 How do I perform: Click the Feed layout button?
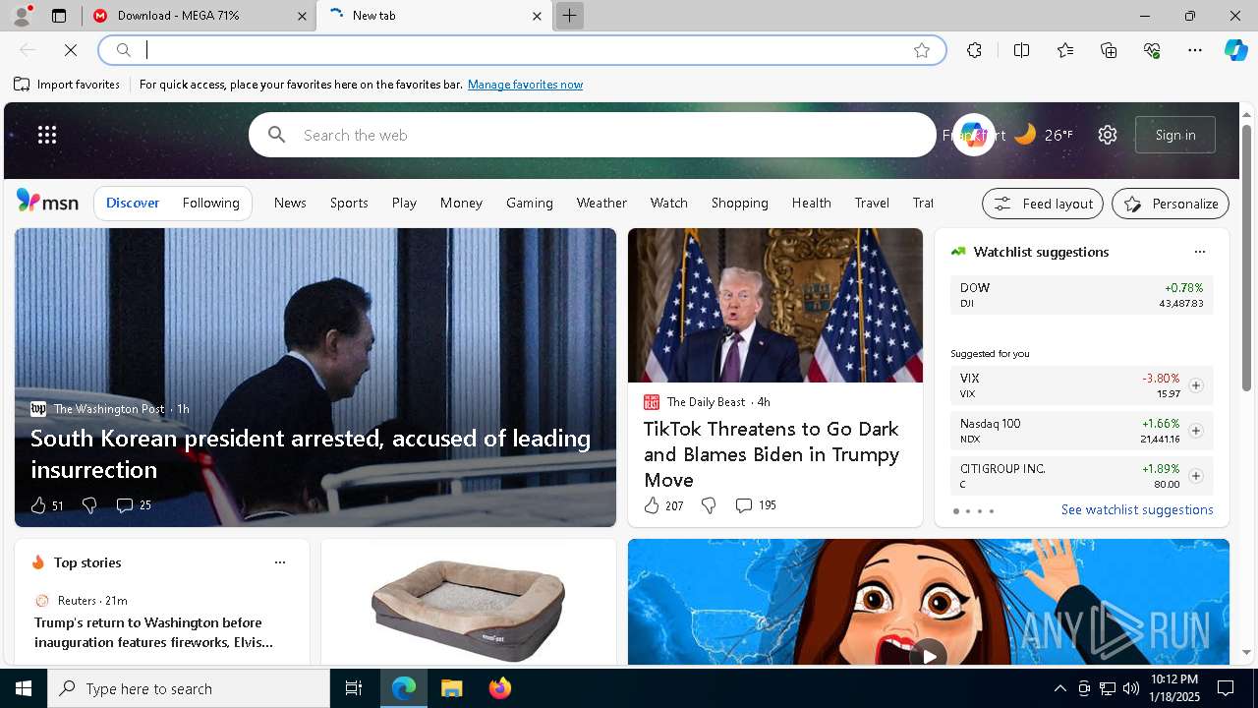coord(1043,204)
